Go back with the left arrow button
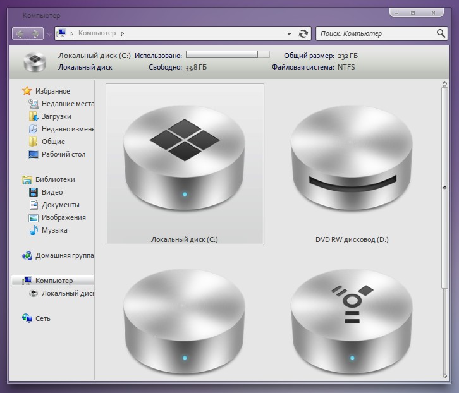Viewport: 459px width, 393px height. coord(20,33)
